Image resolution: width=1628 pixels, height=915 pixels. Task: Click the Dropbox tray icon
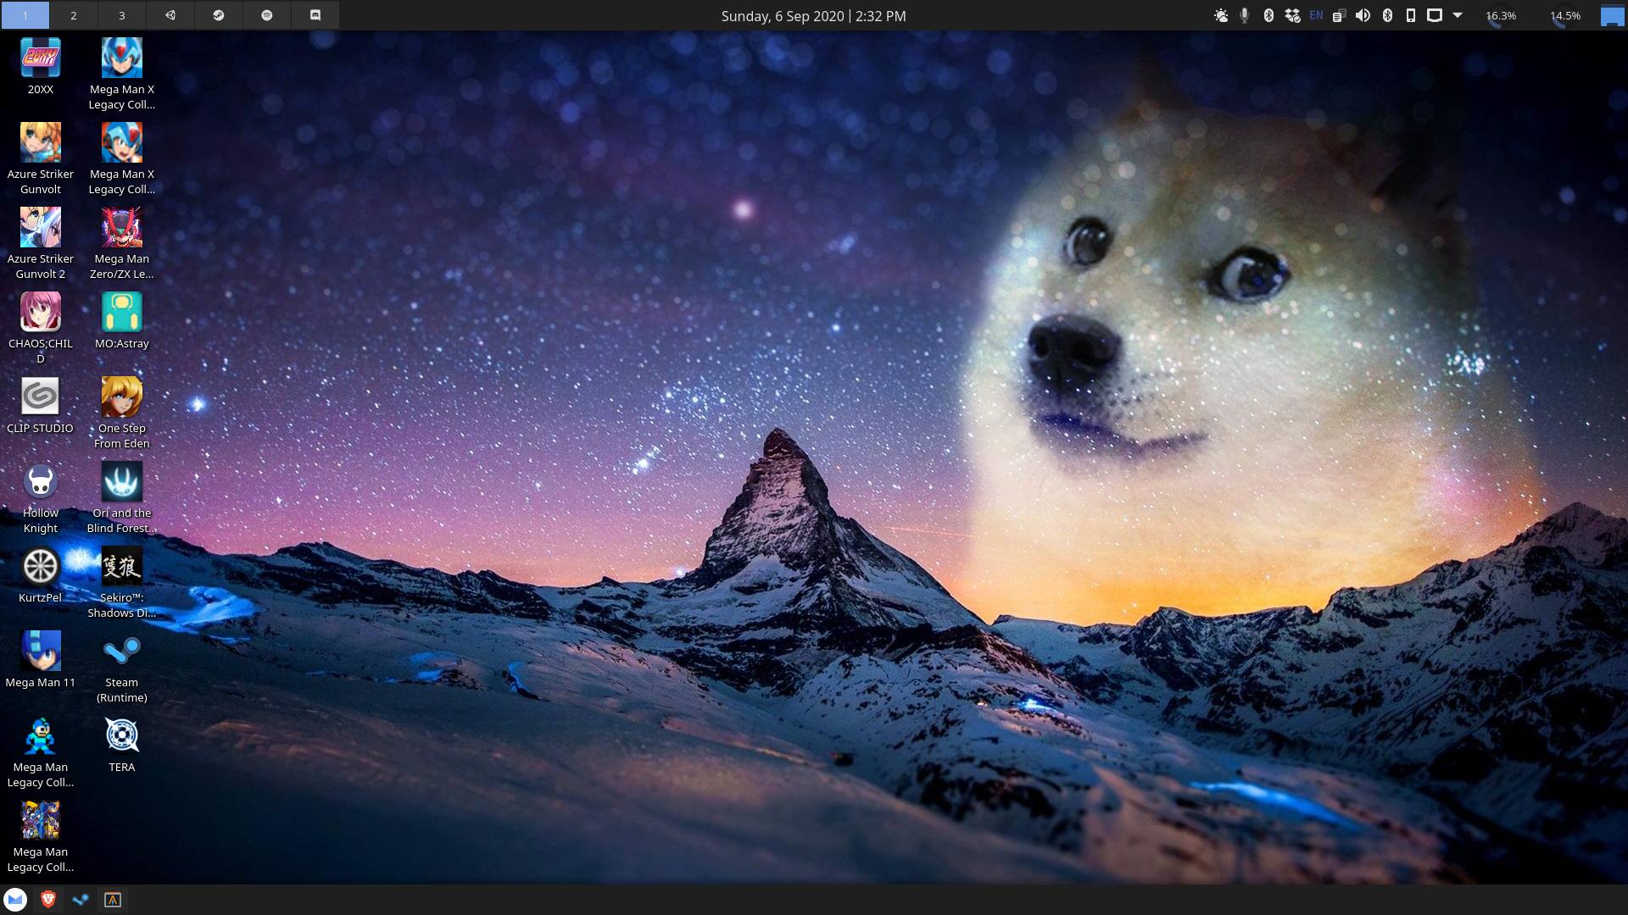[x=1292, y=15]
